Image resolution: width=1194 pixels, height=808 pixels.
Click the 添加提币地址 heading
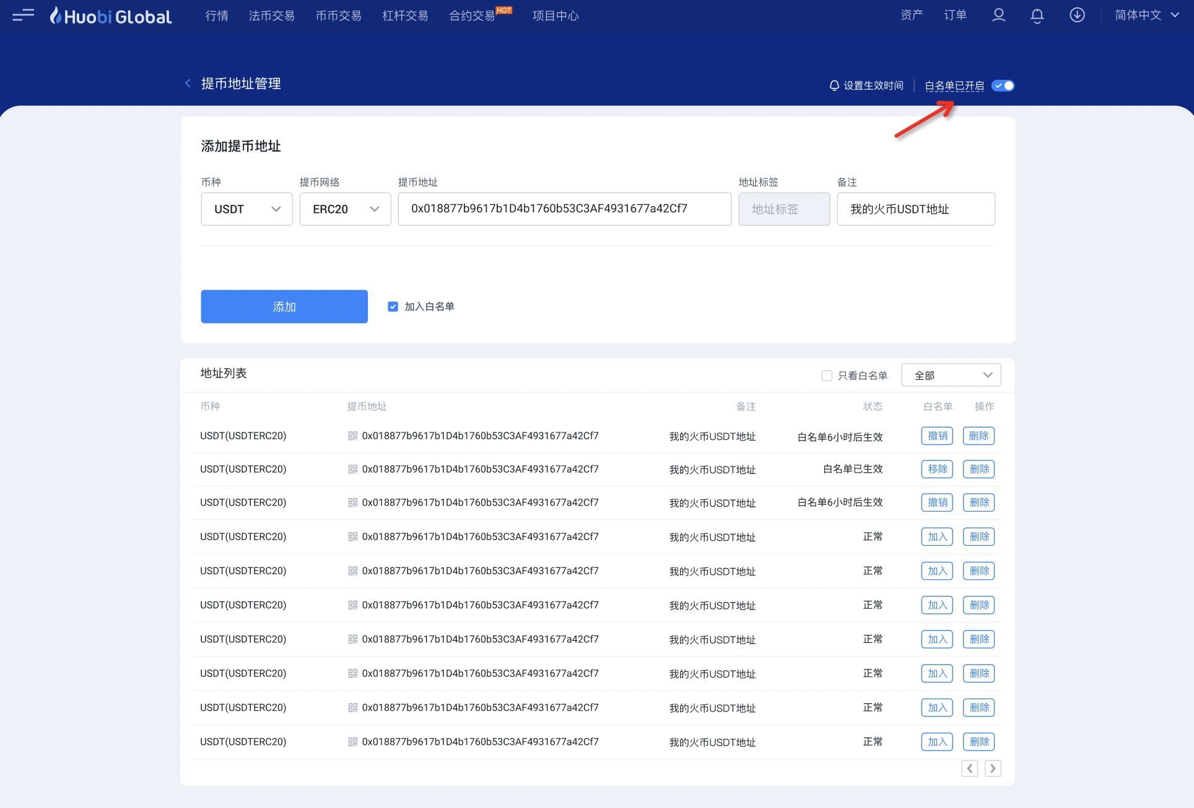pos(241,146)
